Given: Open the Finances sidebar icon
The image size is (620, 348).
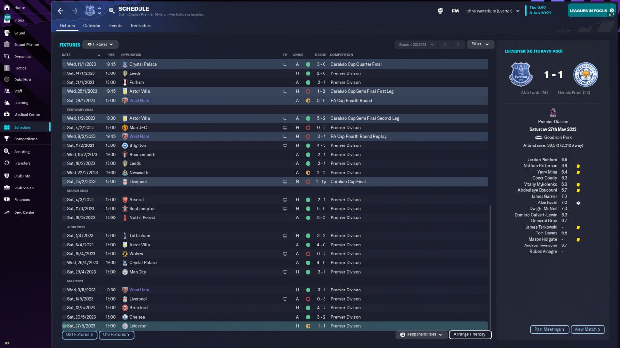Looking at the screenshot, I should (7, 200).
